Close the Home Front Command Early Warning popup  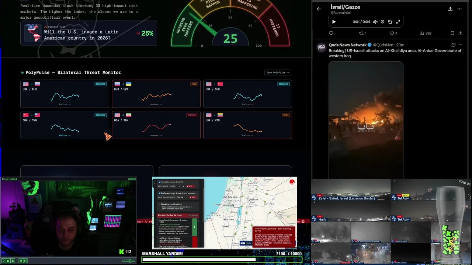click(292, 229)
